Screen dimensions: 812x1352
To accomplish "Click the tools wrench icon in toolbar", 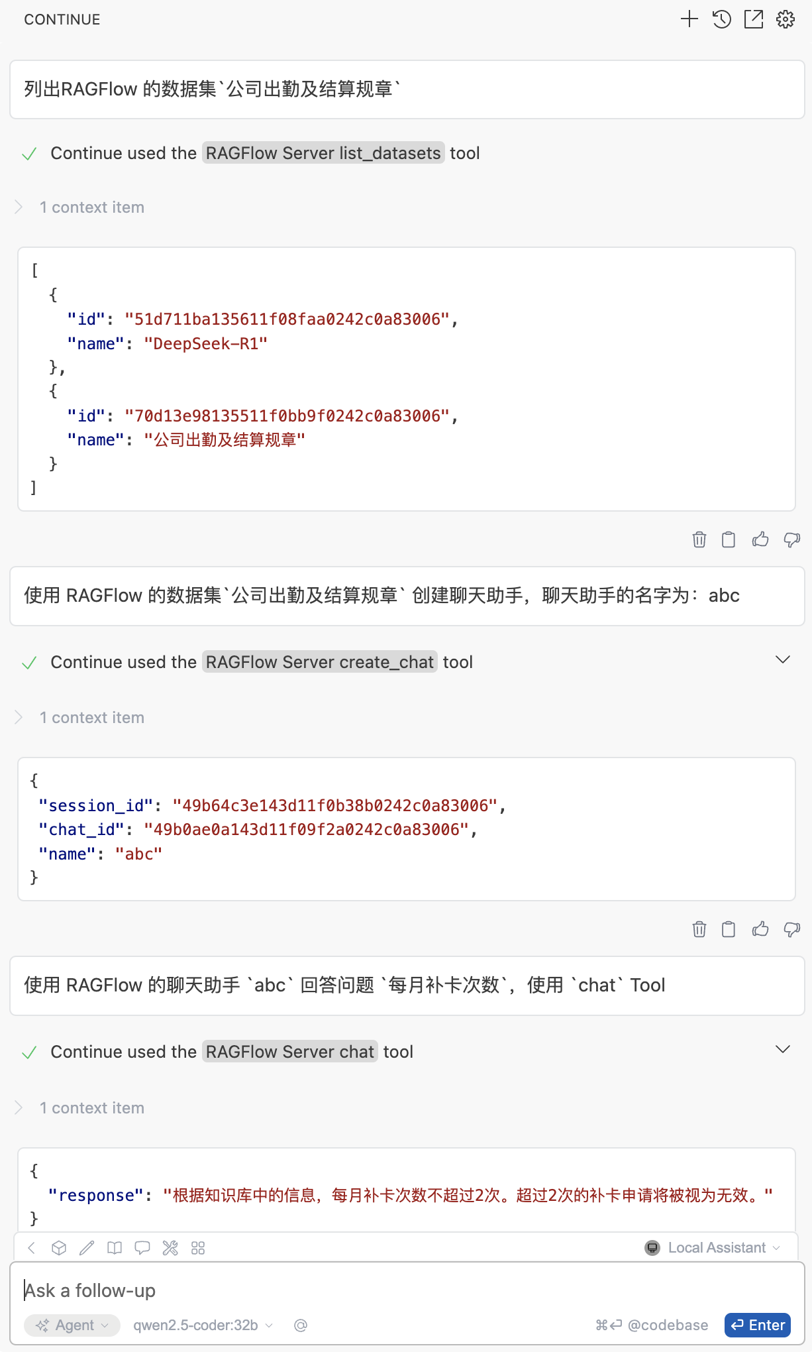I will (x=170, y=1248).
